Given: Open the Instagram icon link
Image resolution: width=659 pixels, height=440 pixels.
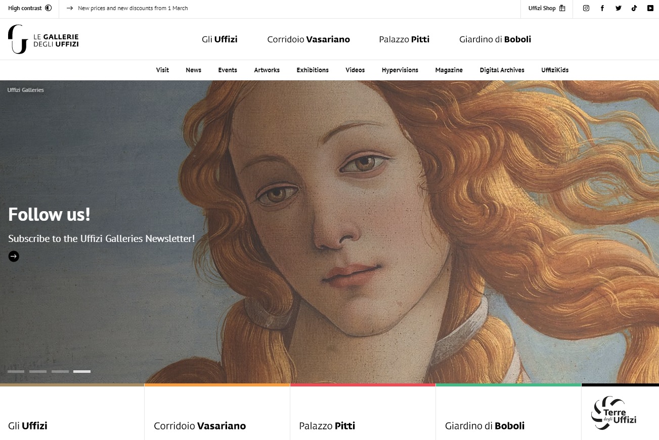Looking at the screenshot, I should coord(586,8).
